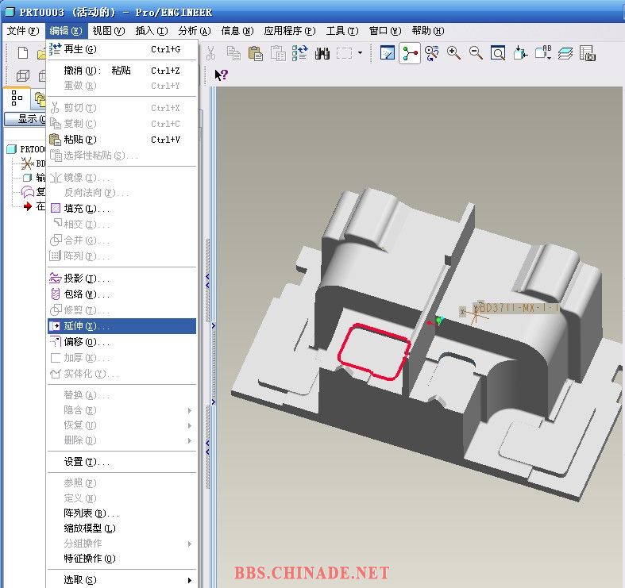Image resolution: width=625 pixels, height=588 pixels.
Task: Choose 特征操作(O) menu entry
Action: point(122,559)
